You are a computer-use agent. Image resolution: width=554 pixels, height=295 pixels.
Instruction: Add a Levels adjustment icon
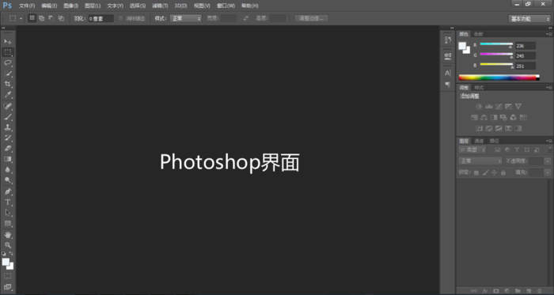[489, 107]
